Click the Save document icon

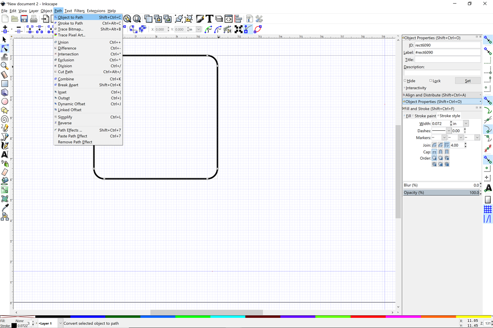point(24,19)
